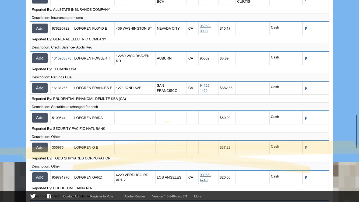
Task: Add the LOFGREN GARD property
Action: click(x=40, y=177)
